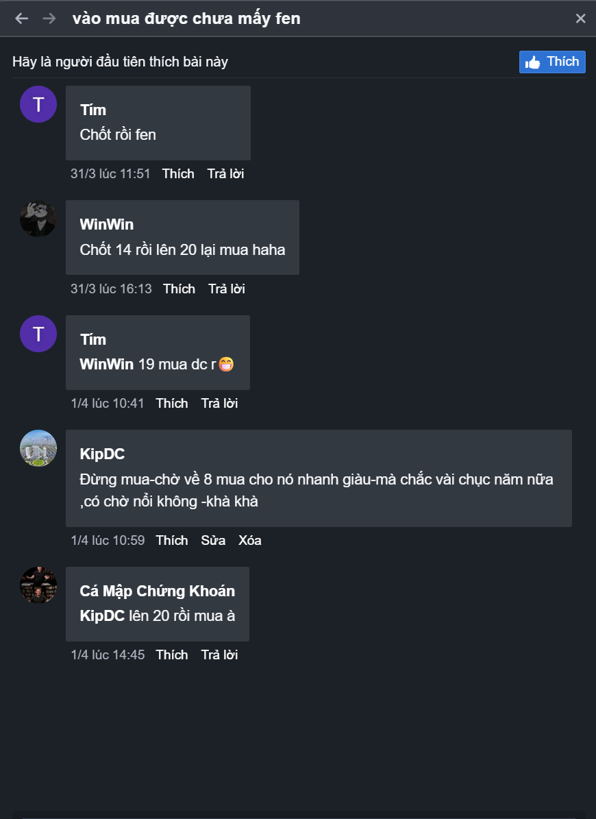596x819 pixels.
Task: Click Tím's avatar on first comment
Action: click(x=38, y=104)
